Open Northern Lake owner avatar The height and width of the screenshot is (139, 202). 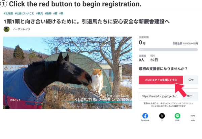click(x=6, y=29)
